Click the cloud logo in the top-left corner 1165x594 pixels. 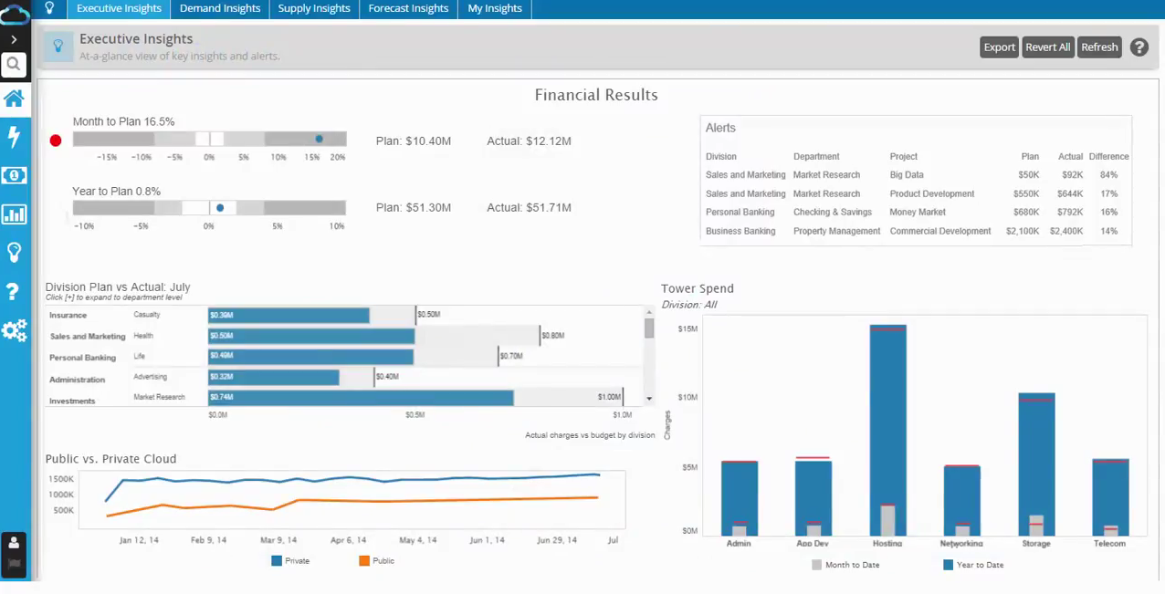tap(15, 14)
